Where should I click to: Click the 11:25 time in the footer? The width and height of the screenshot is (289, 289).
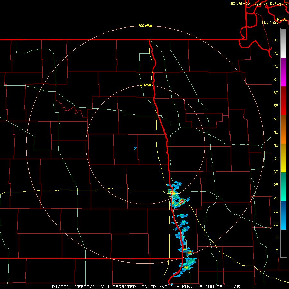(232, 287)
